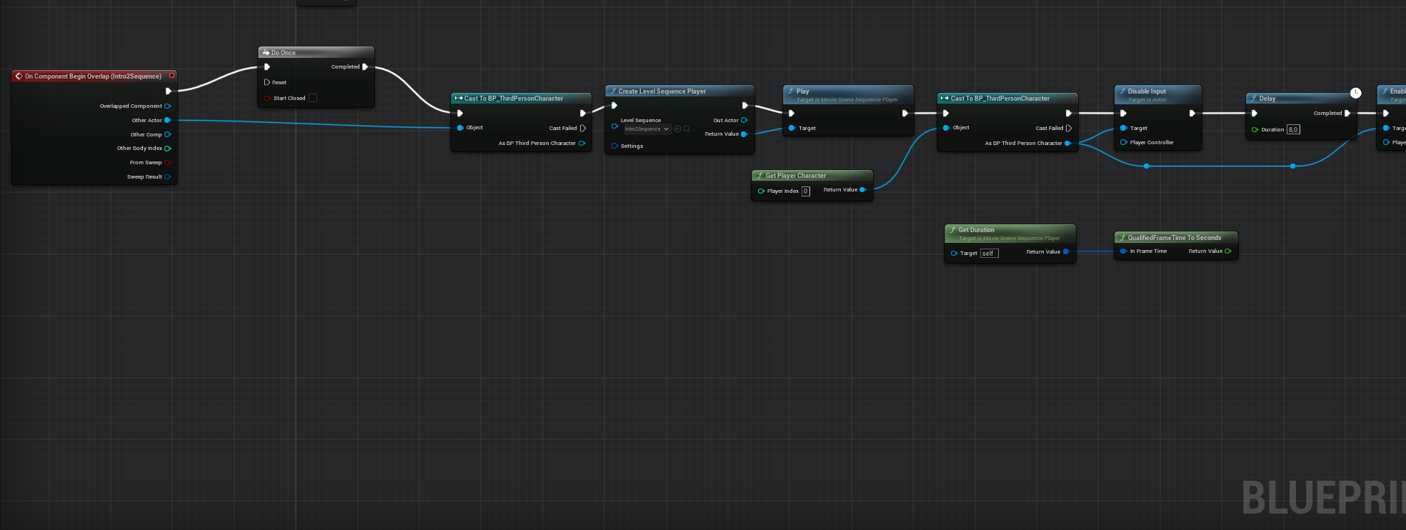Click the Do Once Reset exec pin
The image size is (1406, 530).
click(267, 82)
